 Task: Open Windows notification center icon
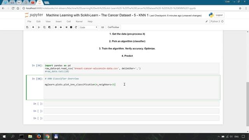243,136
